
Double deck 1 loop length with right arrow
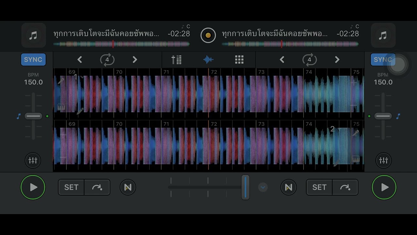(x=135, y=60)
